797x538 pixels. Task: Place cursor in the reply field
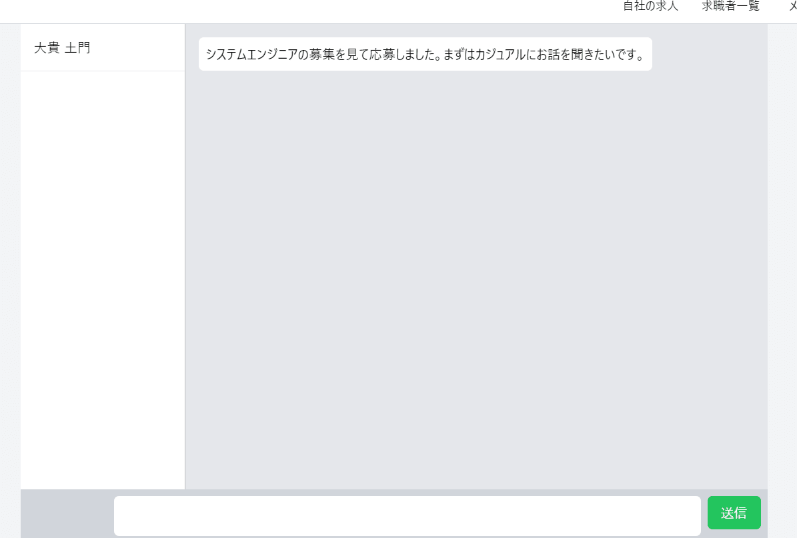[x=407, y=515]
